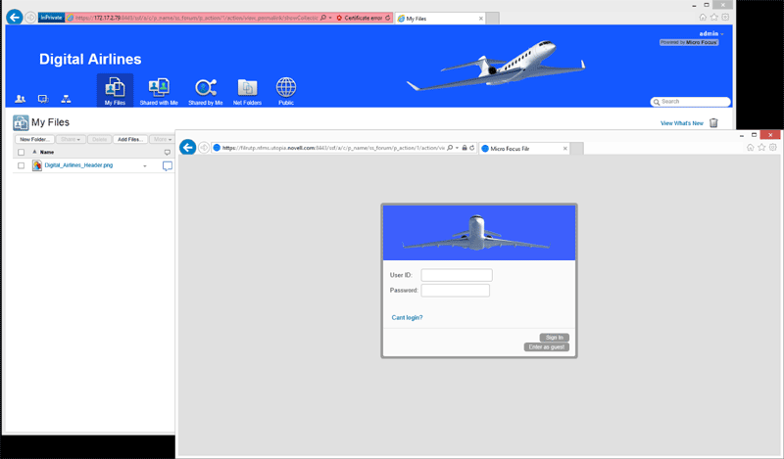This screenshot has width=784, height=459.
Task: Open the View What's New link
Action: [682, 123]
